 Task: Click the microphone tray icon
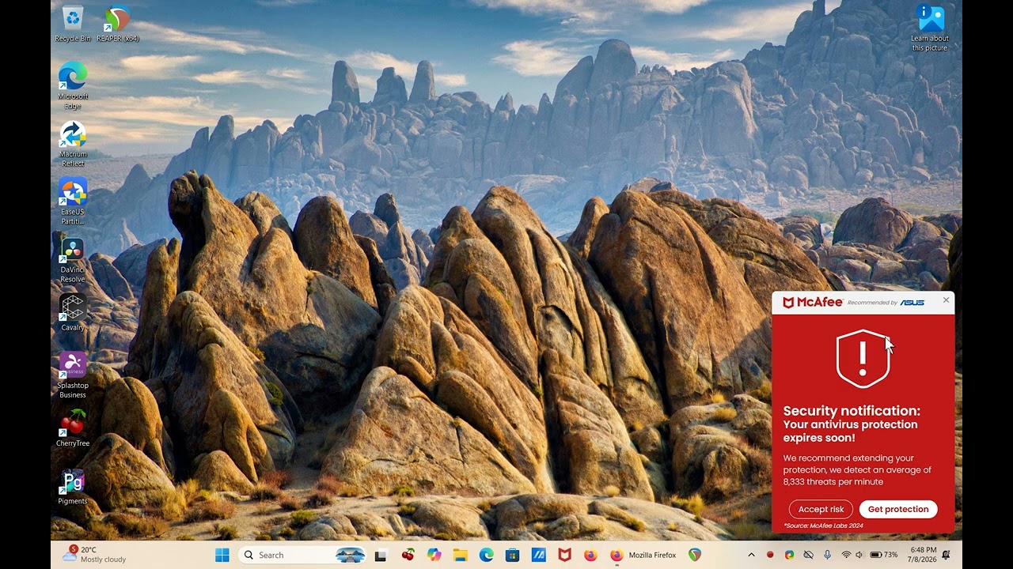(827, 555)
